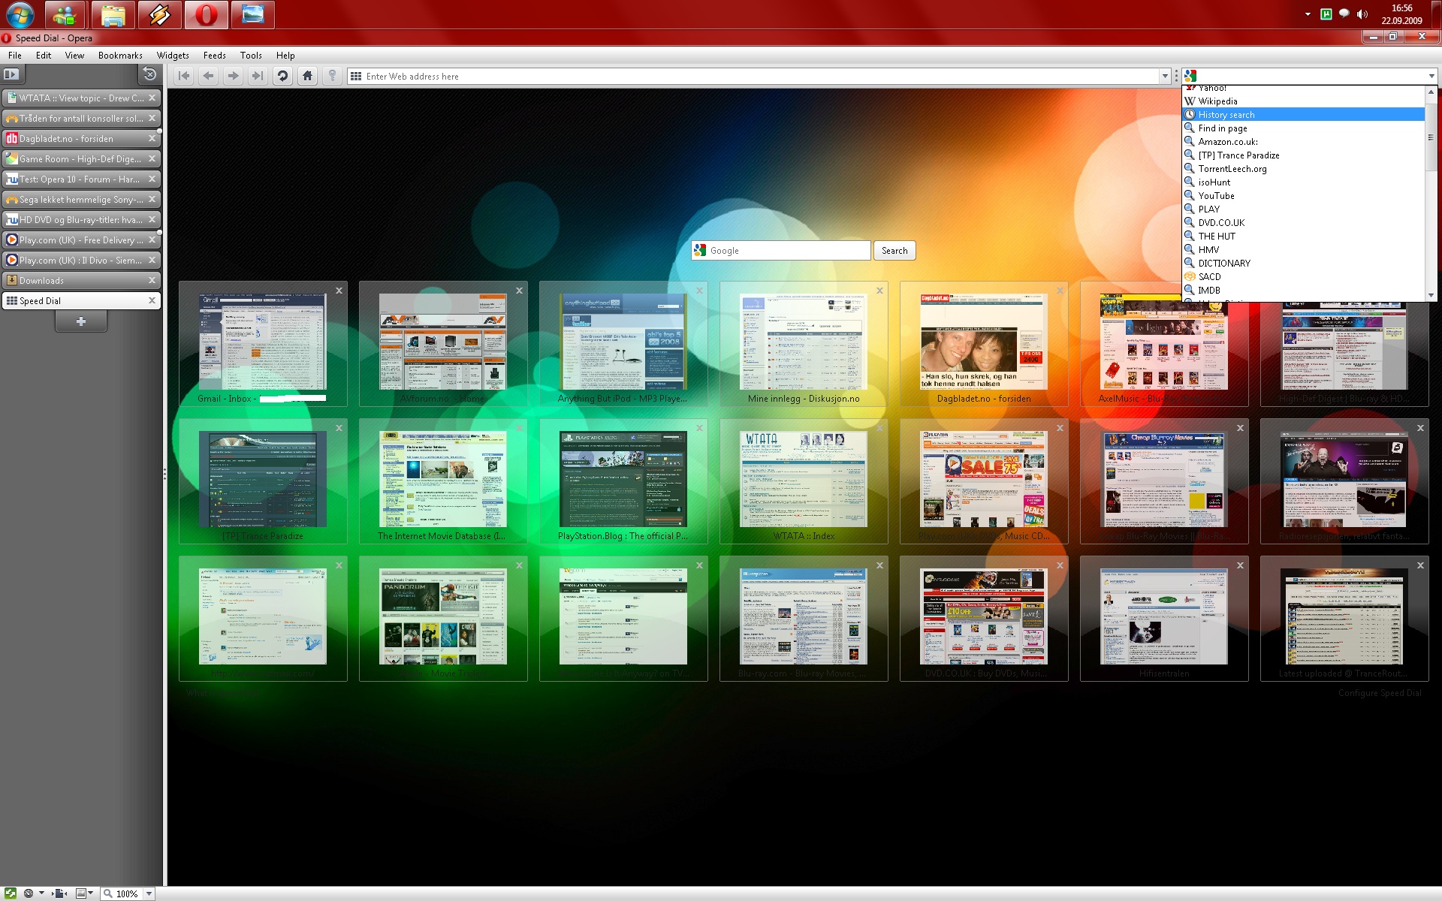Toggle image display in the status bar
The image size is (1442, 901).
tap(81, 893)
